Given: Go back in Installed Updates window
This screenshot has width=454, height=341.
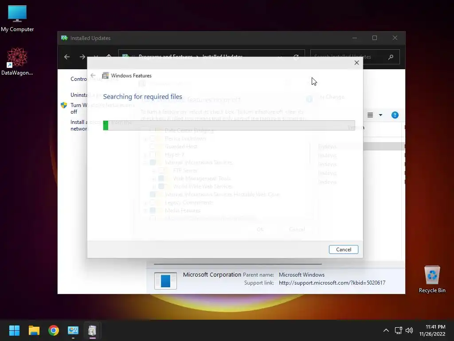Looking at the screenshot, I should click(67, 57).
